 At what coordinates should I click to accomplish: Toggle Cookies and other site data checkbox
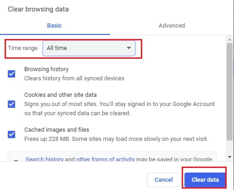coord(11,104)
